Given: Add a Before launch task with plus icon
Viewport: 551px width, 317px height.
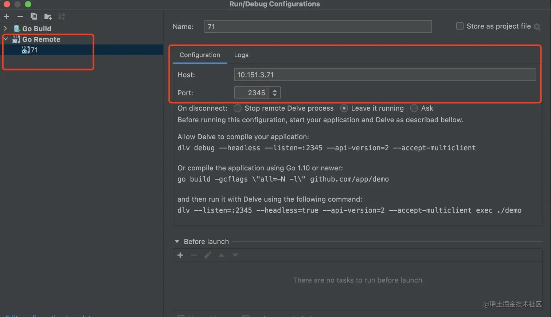Looking at the screenshot, I should pos(180,255).
